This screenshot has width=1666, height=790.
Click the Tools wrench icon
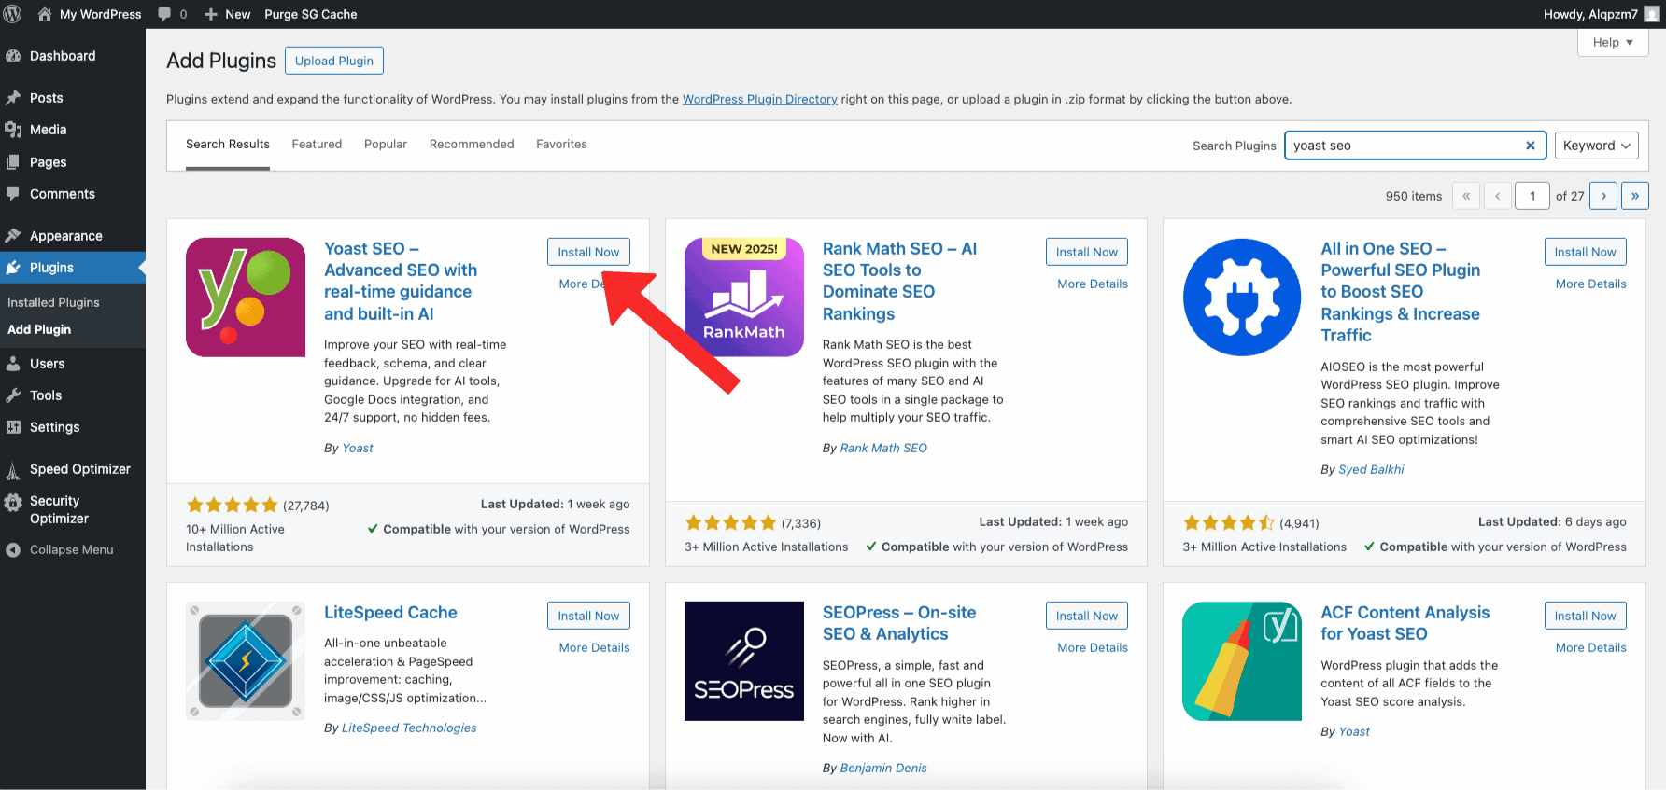coord(13,395)
